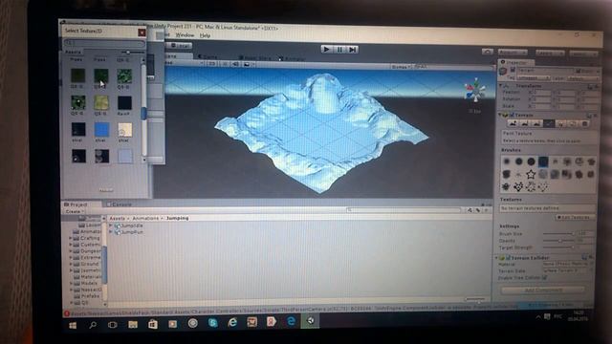Open scene effects image icon dropdown

pos(248,64)
